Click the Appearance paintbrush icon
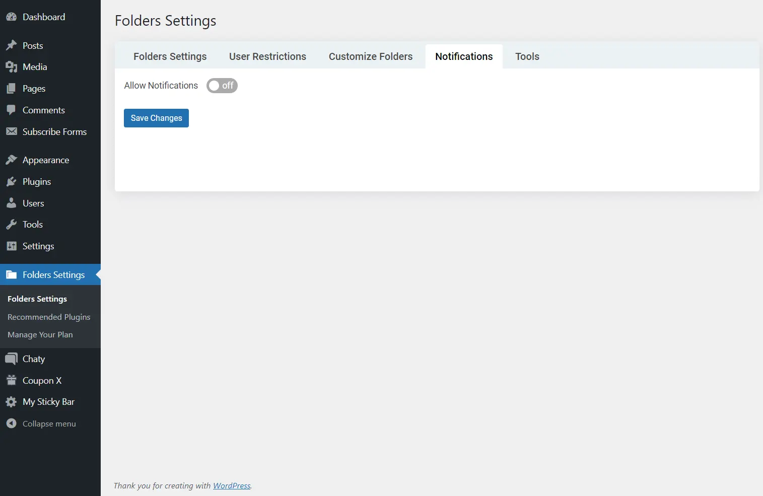This screenshot has height=496, width=763. click(x=11, y=160)
